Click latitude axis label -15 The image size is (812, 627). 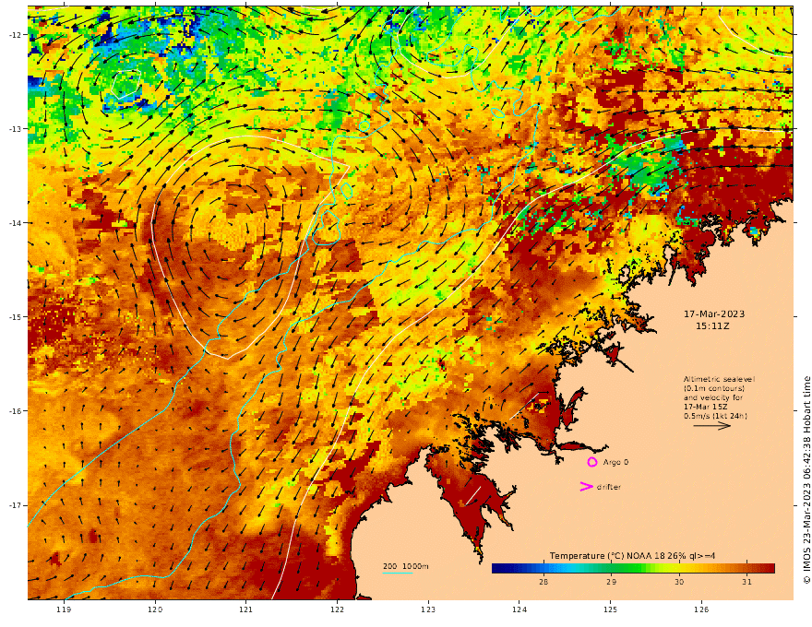15,317
